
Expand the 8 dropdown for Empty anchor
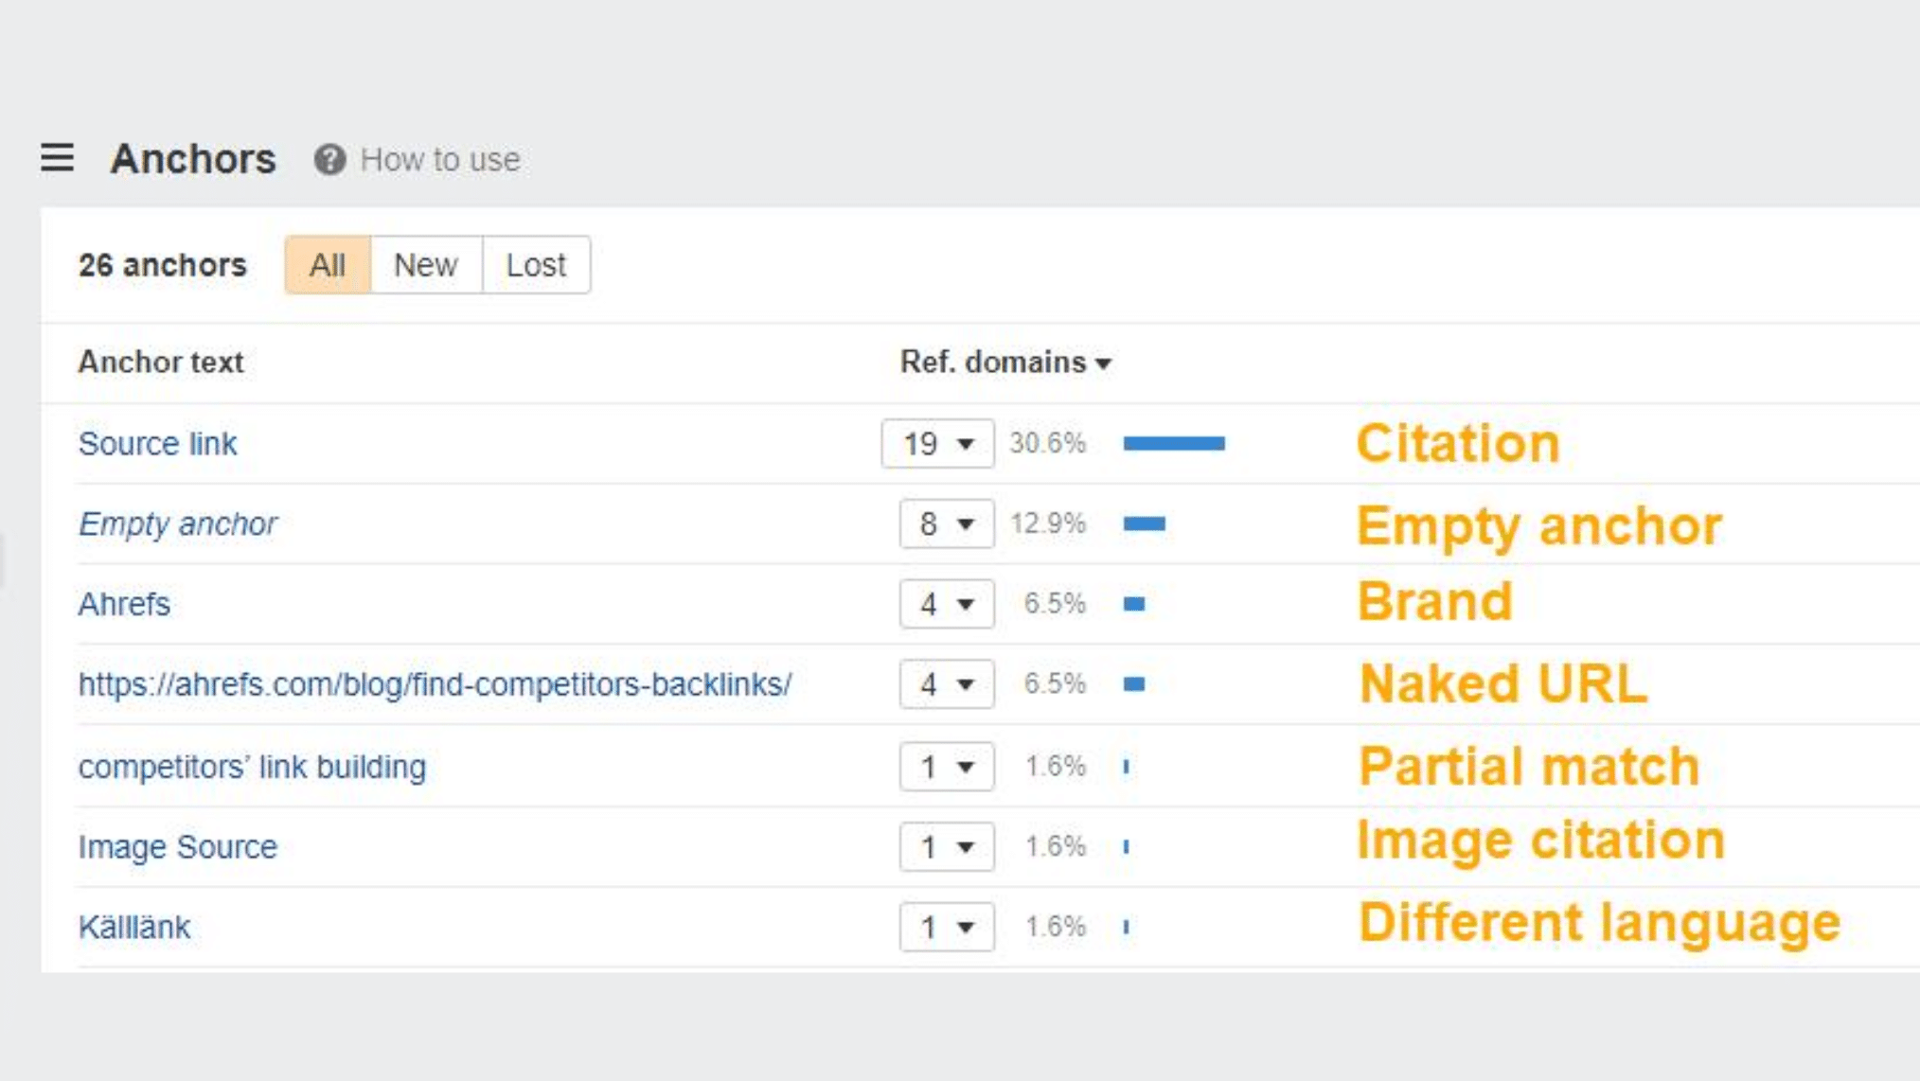point(947,523)
